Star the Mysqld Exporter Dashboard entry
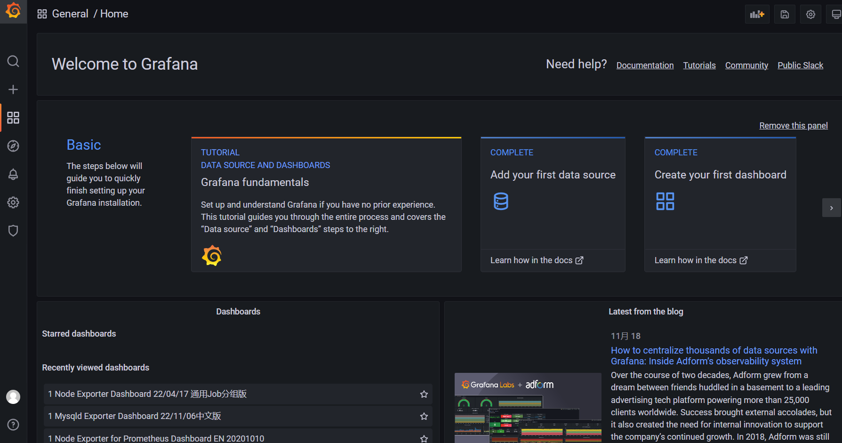 [x=424, y=416]
